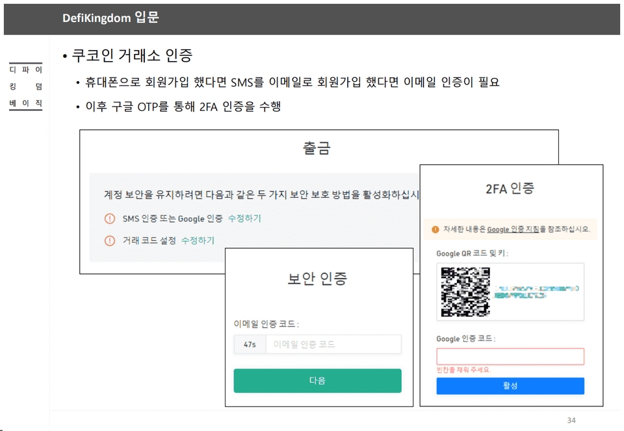Click the 47s countdown button
This screenshot has width=624, height=431.
[x=250, y=345]
